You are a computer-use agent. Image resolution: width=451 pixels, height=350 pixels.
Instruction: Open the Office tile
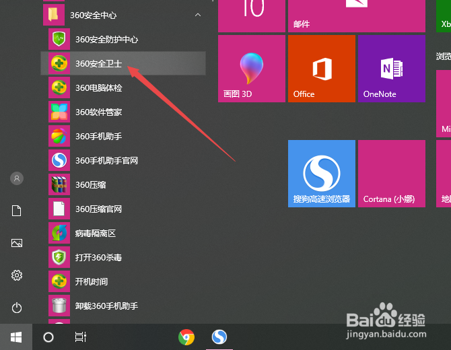coord(322,69)
